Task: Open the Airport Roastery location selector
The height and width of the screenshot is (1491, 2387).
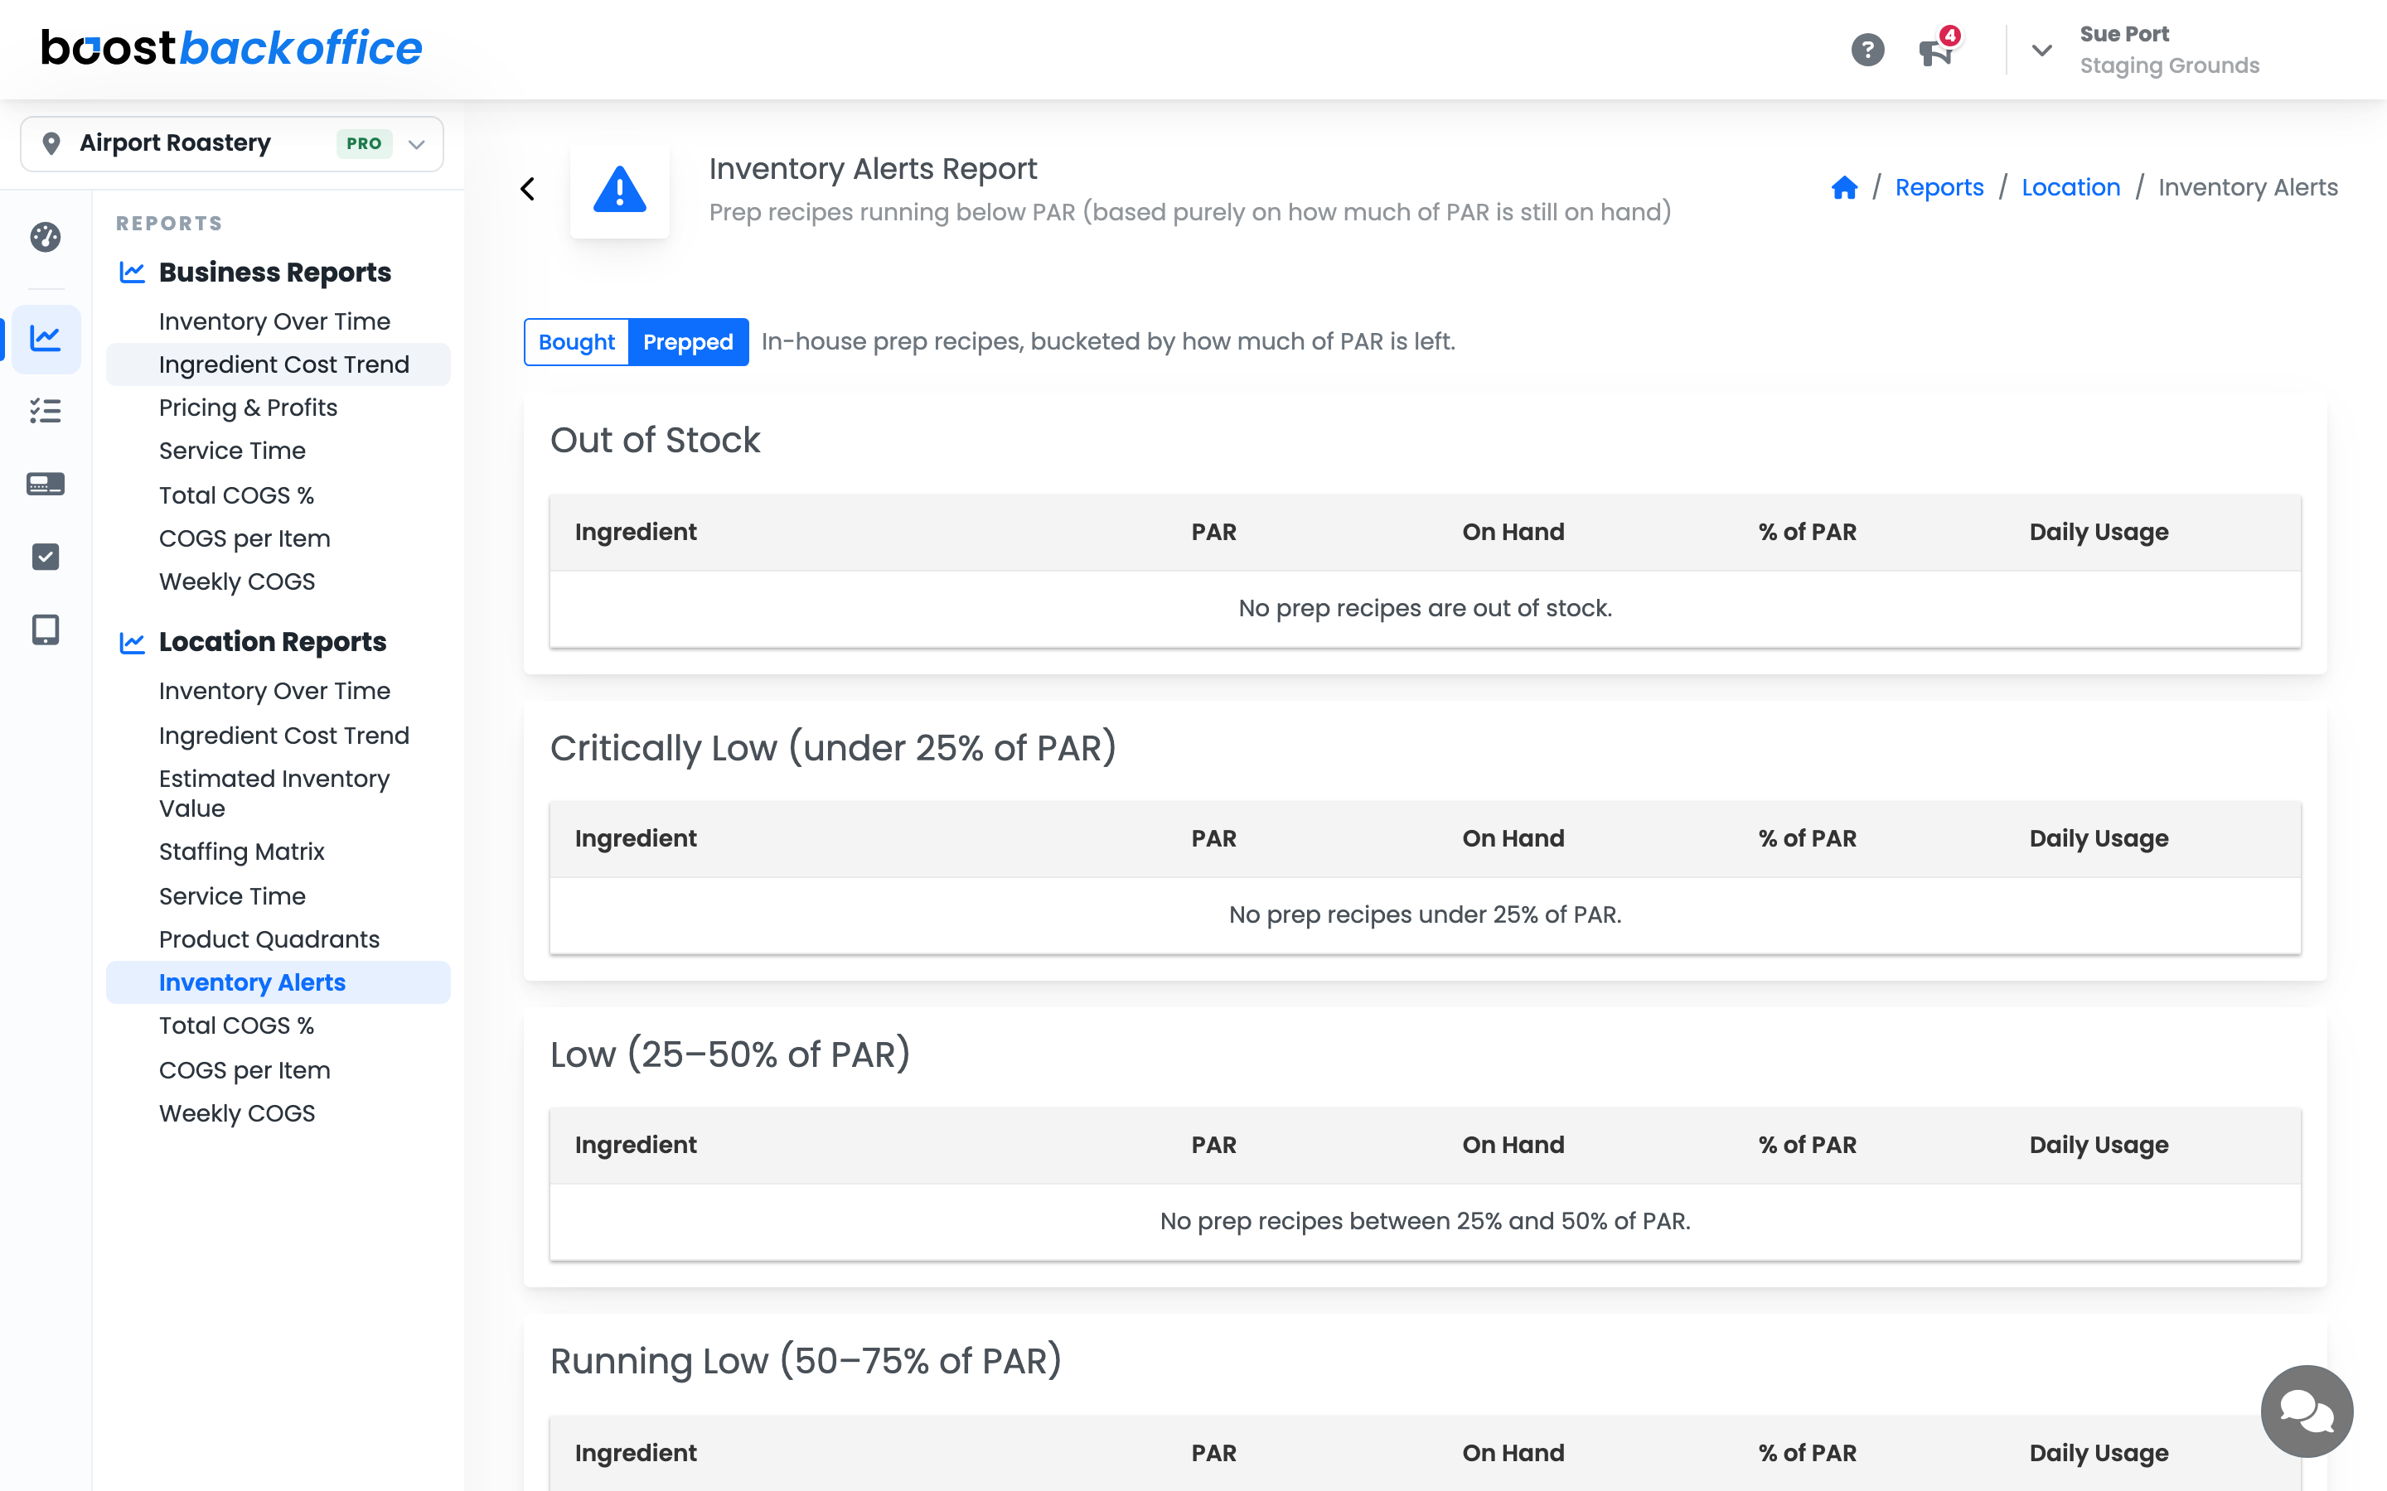Action: tap(232, 143)
